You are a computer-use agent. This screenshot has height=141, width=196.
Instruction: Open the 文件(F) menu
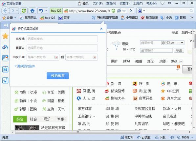pos(98,4)
